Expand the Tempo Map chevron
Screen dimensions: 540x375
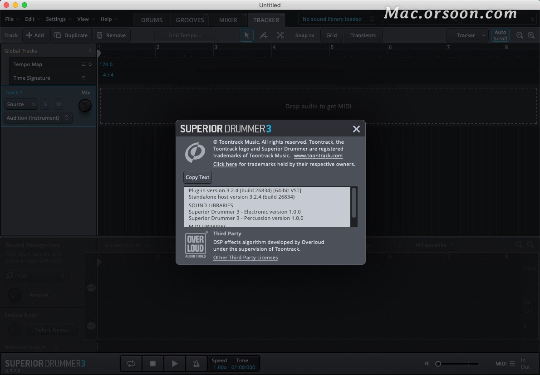coord(90,64)
